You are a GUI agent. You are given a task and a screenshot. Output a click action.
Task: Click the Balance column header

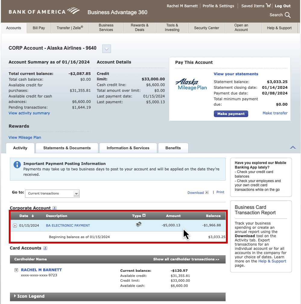[x=213, y=216]
